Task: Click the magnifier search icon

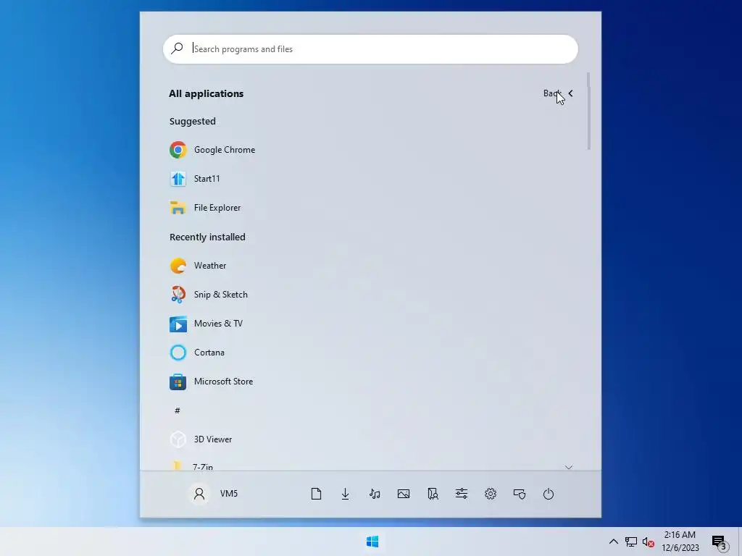Action: pos(177,49)
